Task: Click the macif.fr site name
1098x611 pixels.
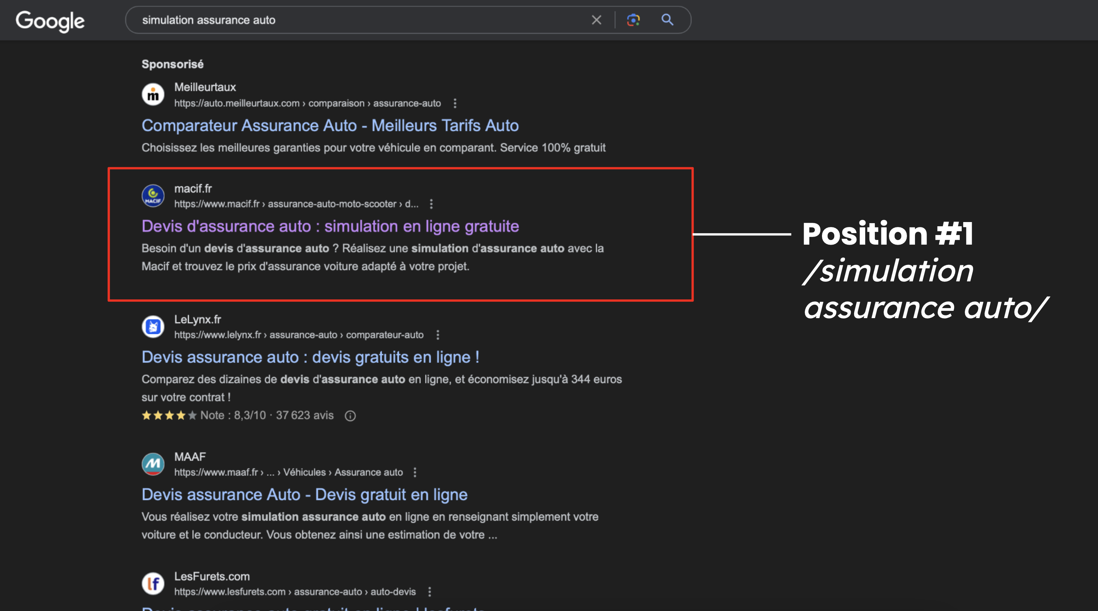Action: tap(193, 189)
